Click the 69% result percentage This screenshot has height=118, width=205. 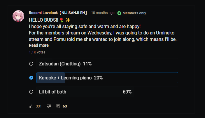tap(127, 92)
